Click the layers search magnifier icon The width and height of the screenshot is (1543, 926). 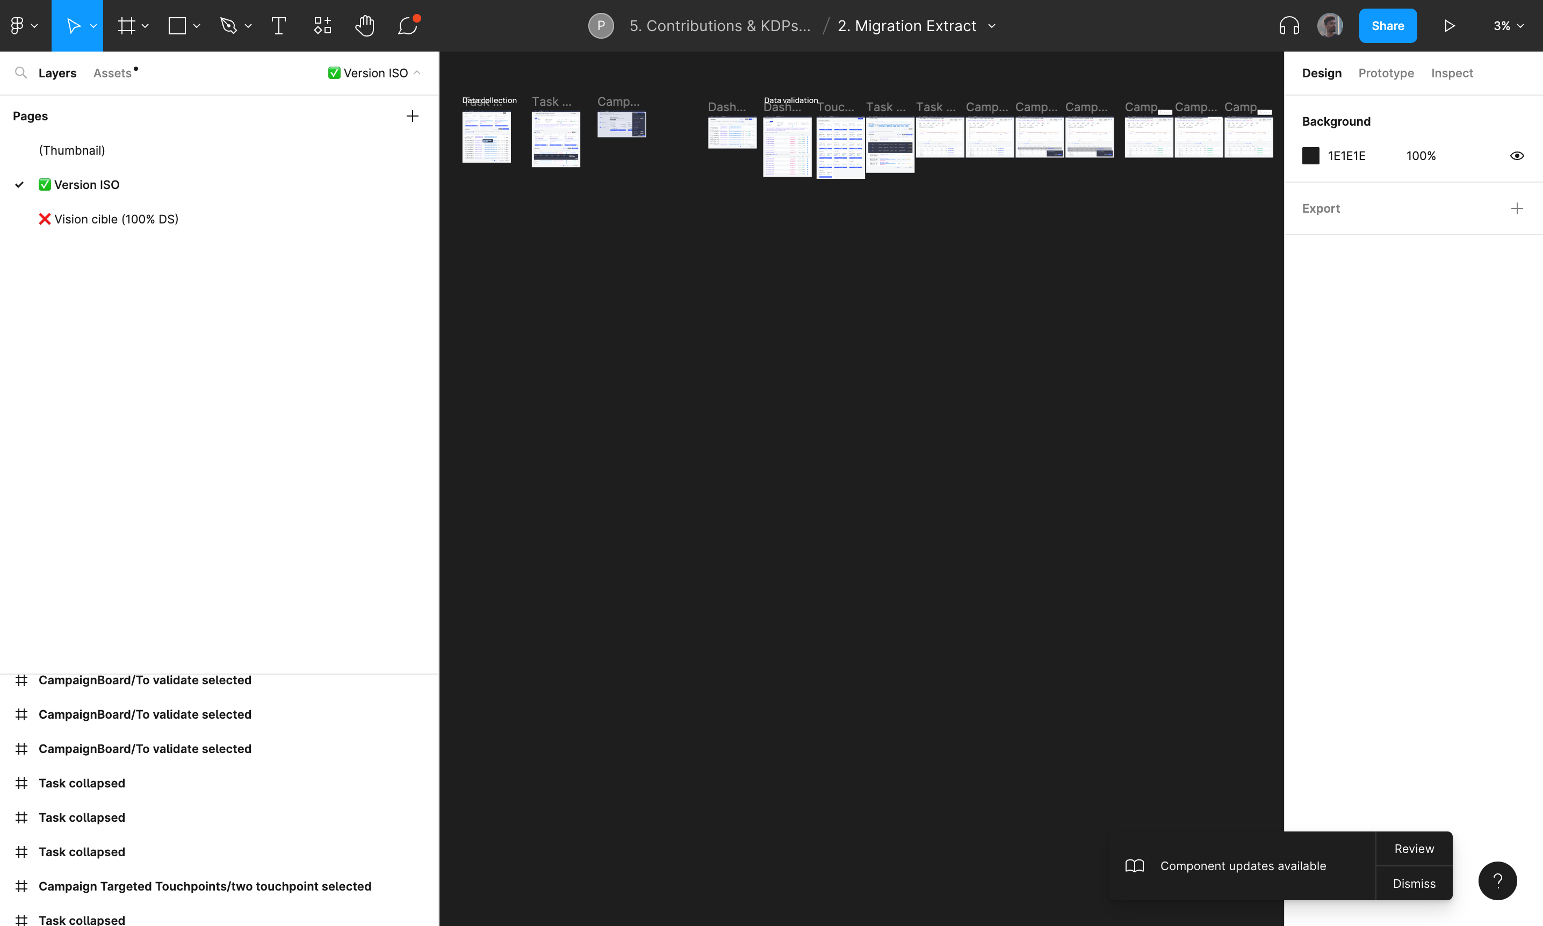(20, 73)
